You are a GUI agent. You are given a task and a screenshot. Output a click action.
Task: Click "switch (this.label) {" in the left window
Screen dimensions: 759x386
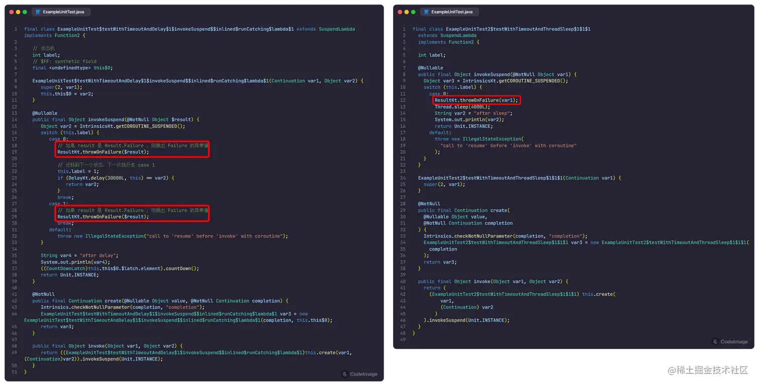(70, 133)
